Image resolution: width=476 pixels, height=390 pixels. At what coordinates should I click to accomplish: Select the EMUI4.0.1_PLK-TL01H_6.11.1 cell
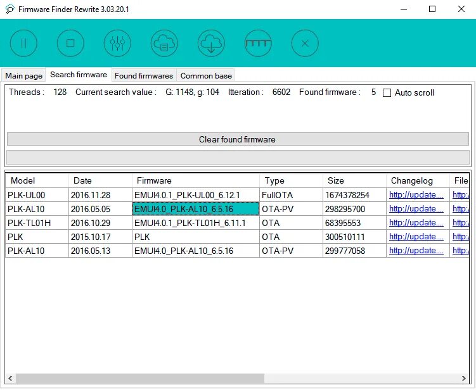(196, 223)
